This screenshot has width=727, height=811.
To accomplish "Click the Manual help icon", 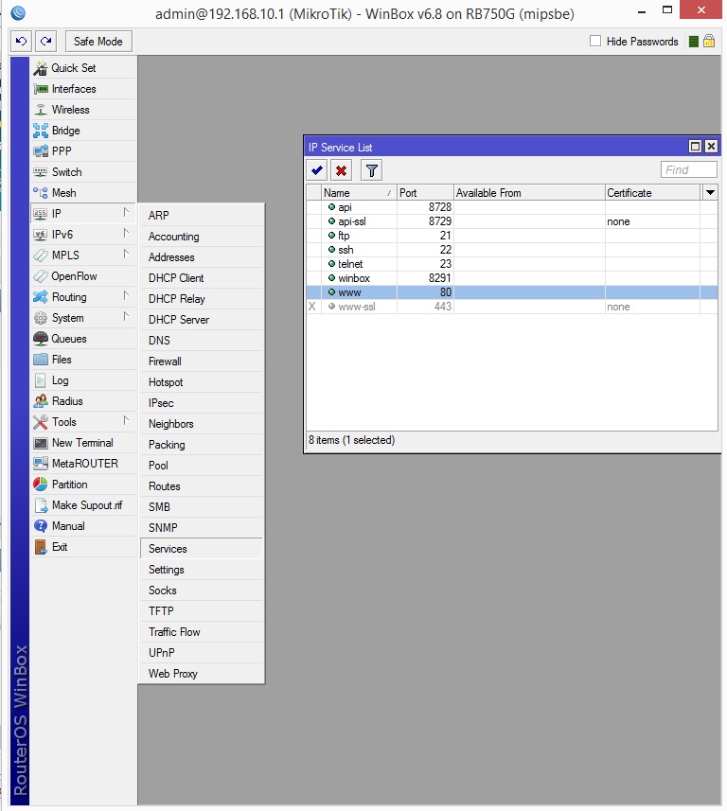I will pyautogui.click(x=41, y=526).
